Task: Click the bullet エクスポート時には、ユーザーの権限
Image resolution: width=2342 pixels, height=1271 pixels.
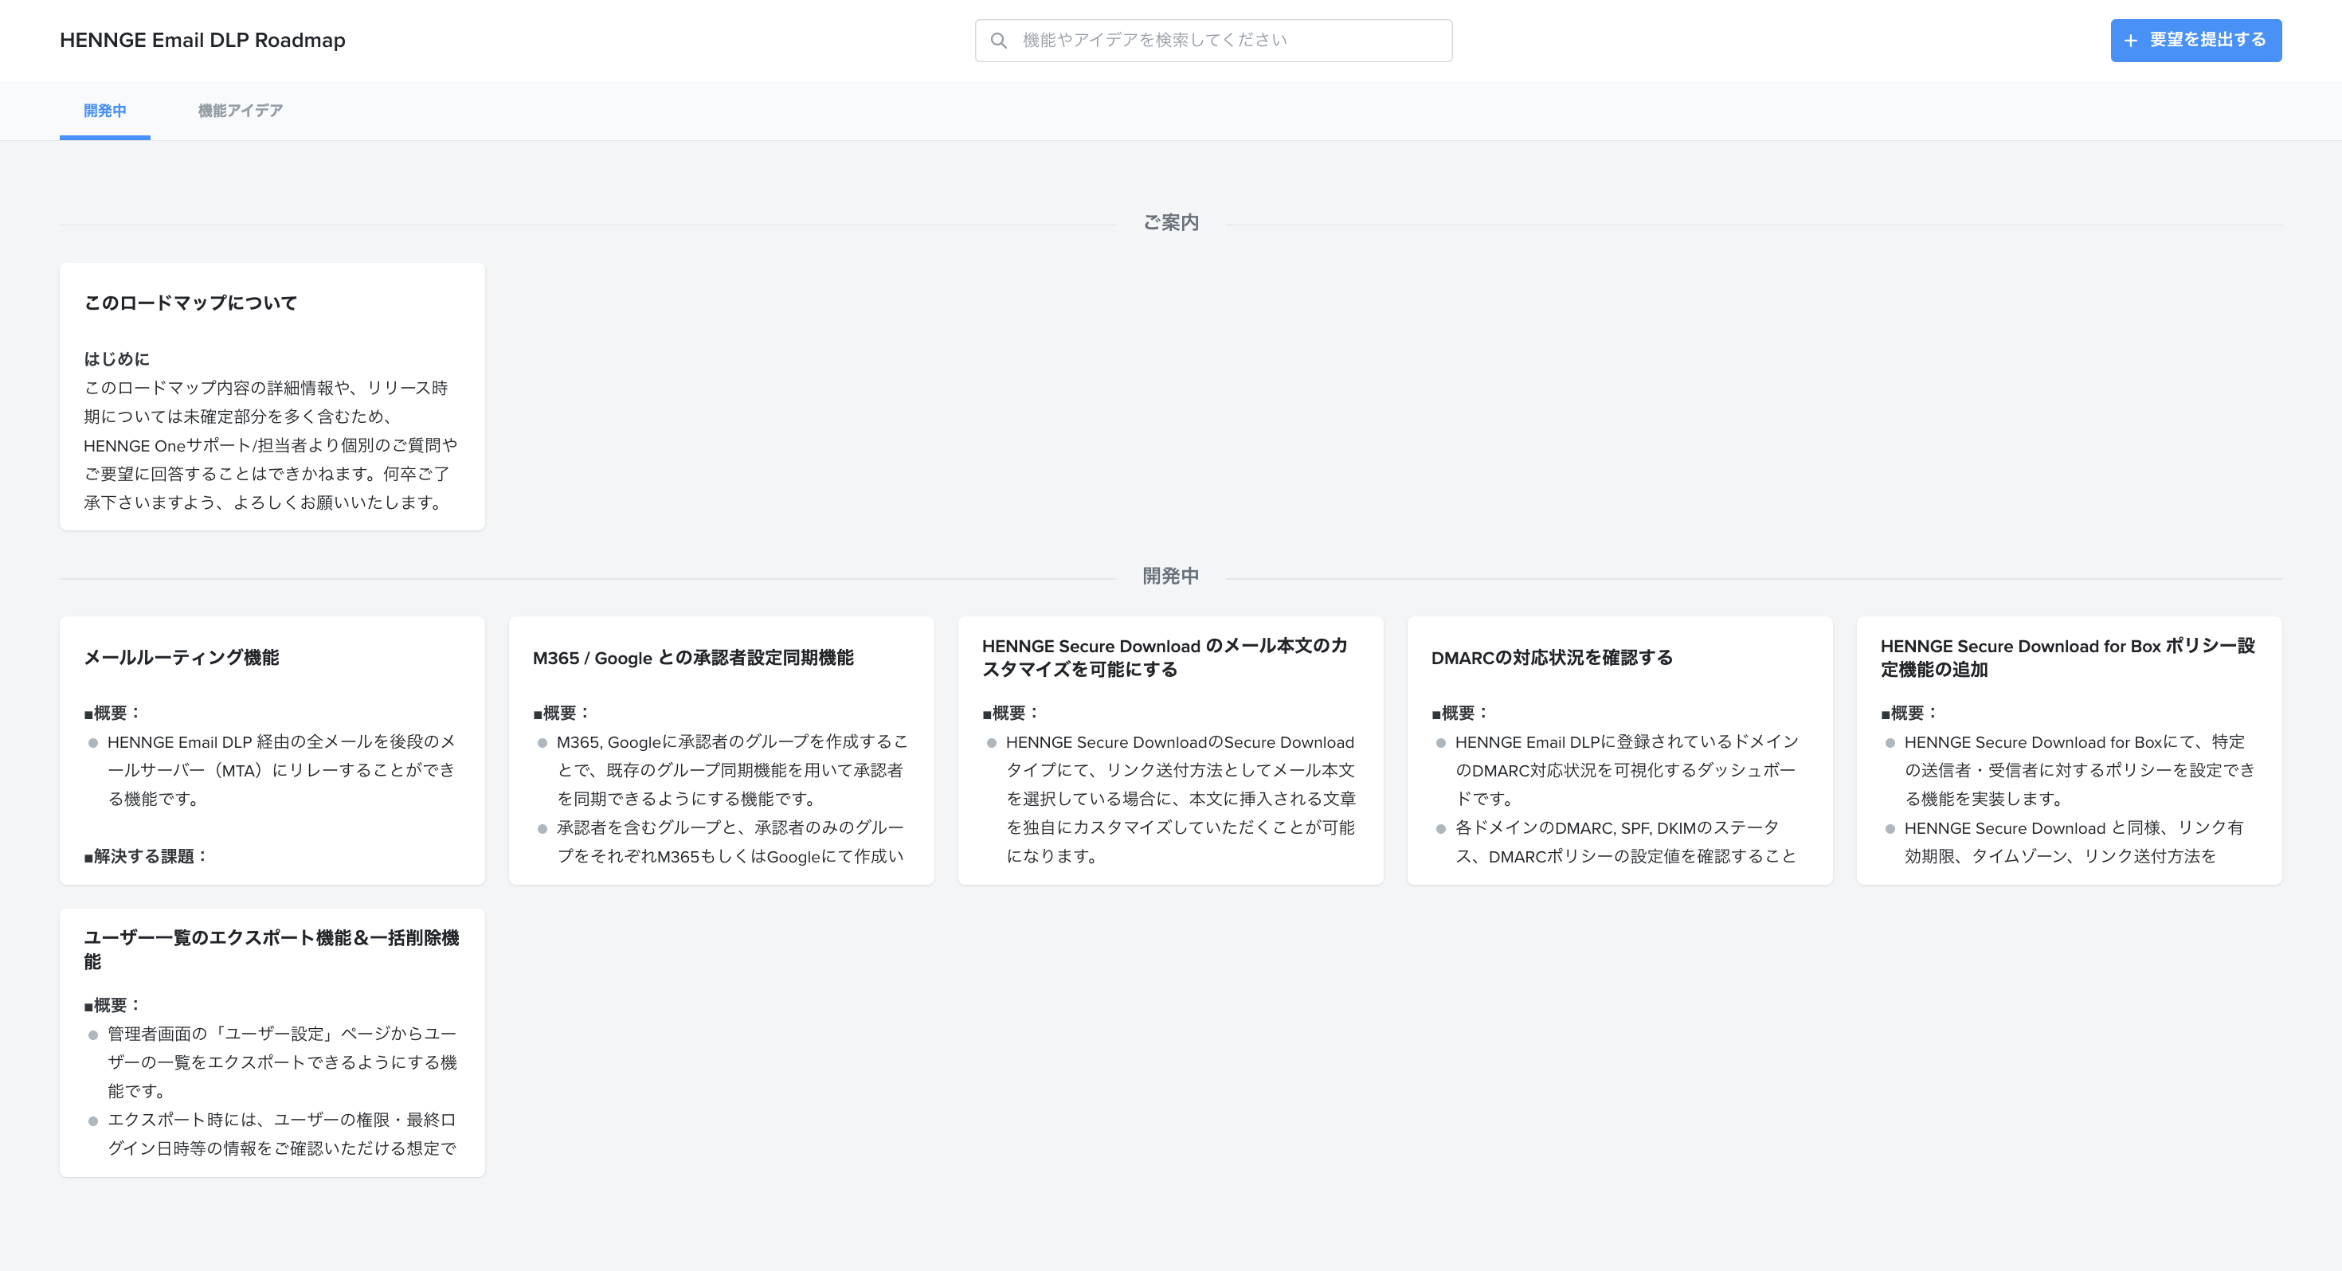Action: (282, 1134)
